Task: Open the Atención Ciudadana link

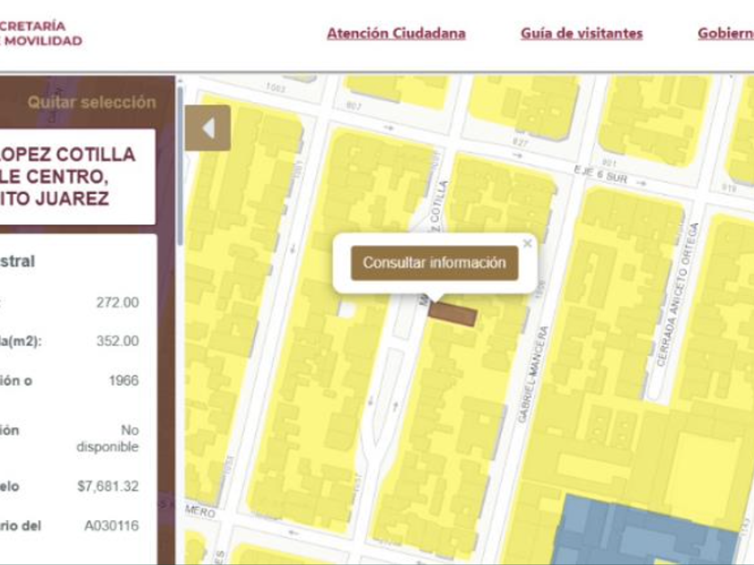Action: pos(396,34)
